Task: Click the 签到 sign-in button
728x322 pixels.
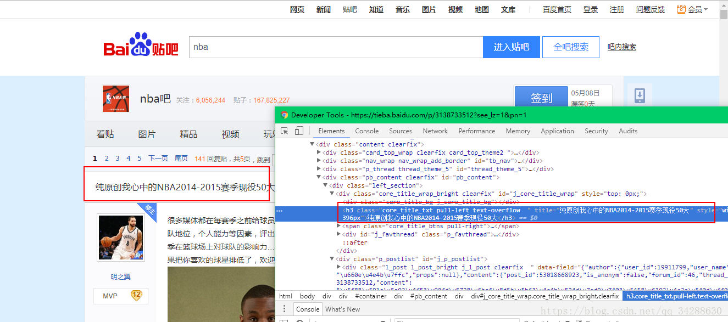Action: 541,98
